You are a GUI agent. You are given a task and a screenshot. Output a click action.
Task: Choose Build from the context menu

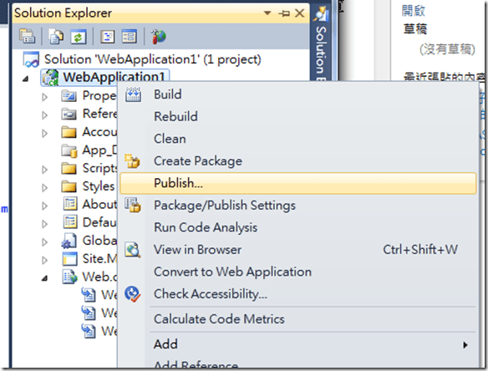click(297, 94)
